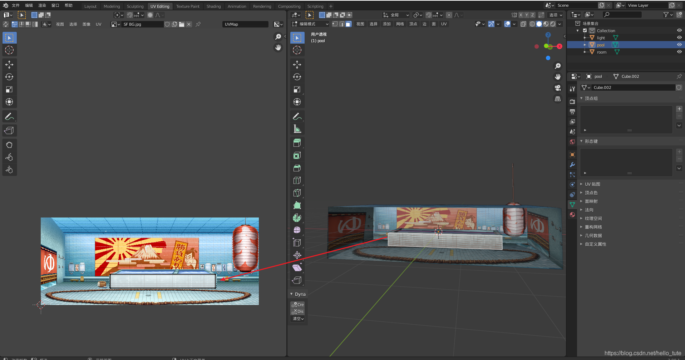The width and height of the screenshot is (685, 360).
Task: Select the Shrink/Fatten tool
Action: [297, 255]
